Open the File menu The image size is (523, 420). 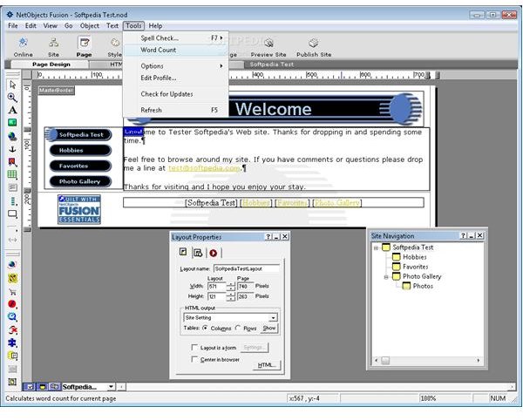click(13, 25)
